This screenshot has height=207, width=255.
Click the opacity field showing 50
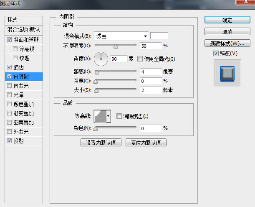[151, 46]
